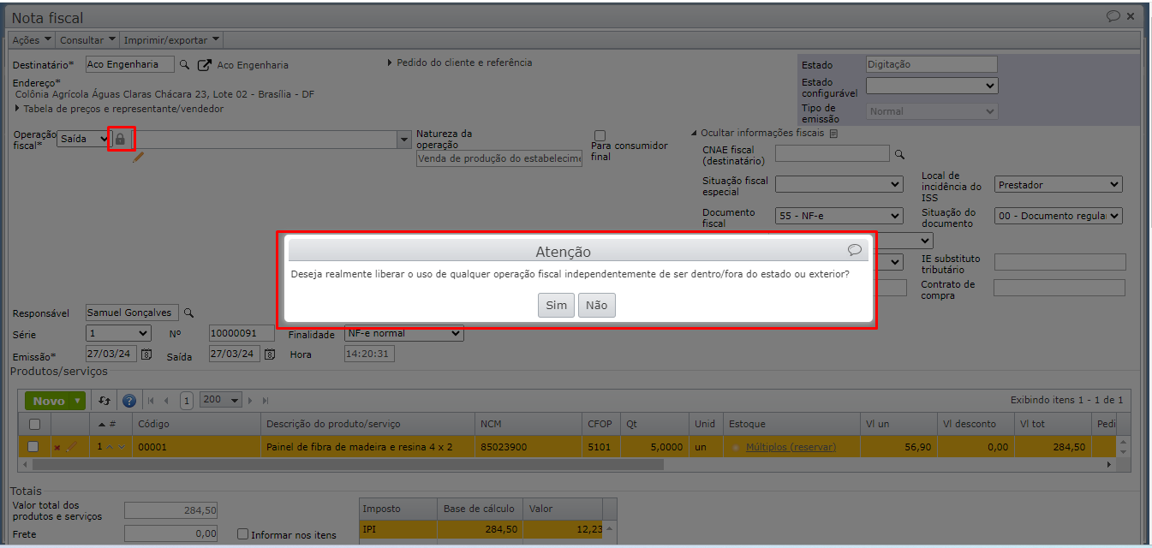Click page number 1 in pager
Viewport: 1152px width, 548px height.
tap(187, 401)
